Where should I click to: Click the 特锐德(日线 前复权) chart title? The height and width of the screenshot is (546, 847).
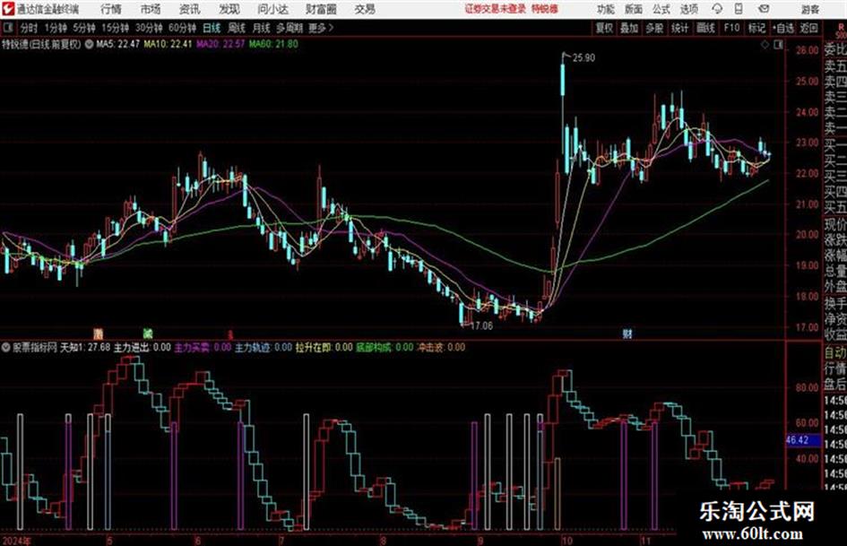[41, 44]
